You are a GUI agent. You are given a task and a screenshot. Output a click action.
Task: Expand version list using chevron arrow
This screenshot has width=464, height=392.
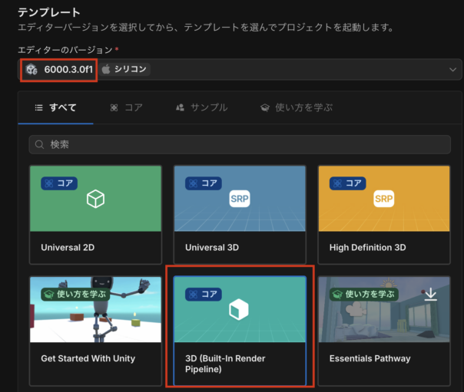[x=452, y=70]
